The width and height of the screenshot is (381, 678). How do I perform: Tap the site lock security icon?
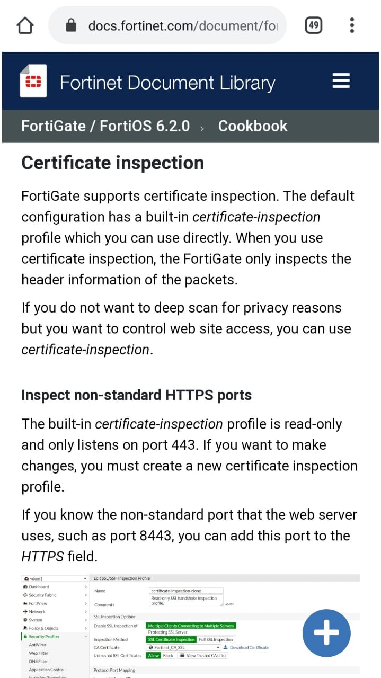(x=71, y=25)
